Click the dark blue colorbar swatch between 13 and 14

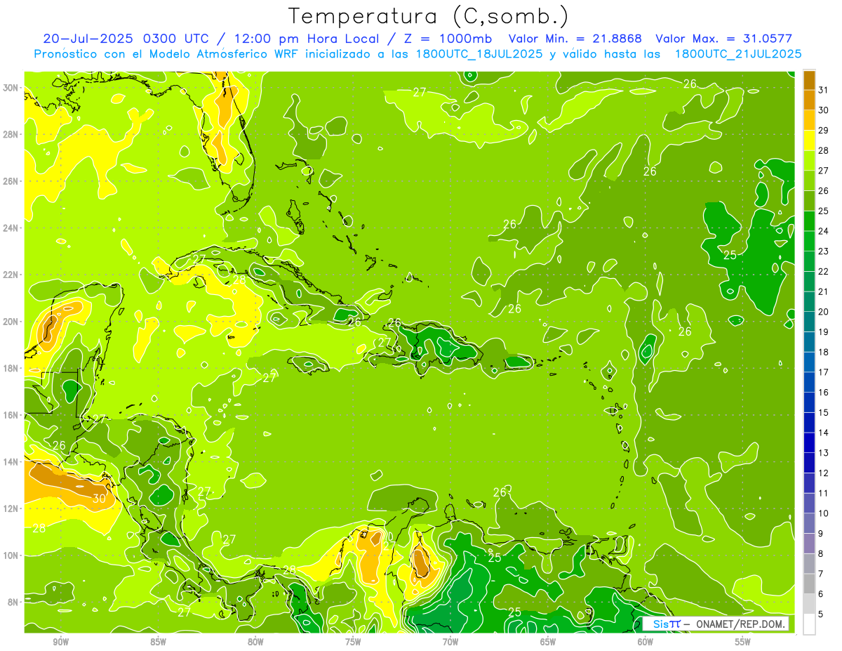point(809,443)
